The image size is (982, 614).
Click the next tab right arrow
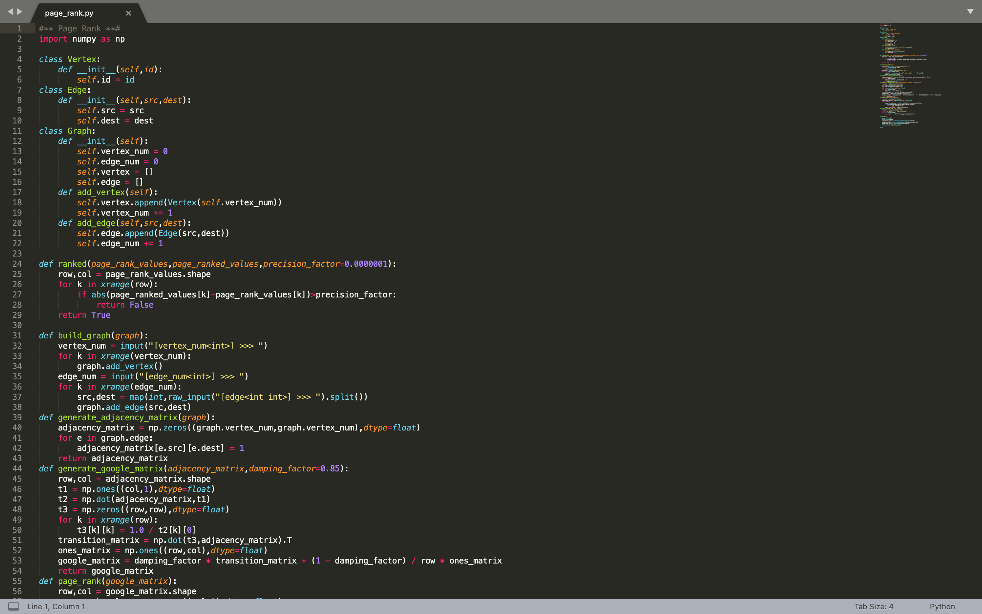tap(19, 12)
